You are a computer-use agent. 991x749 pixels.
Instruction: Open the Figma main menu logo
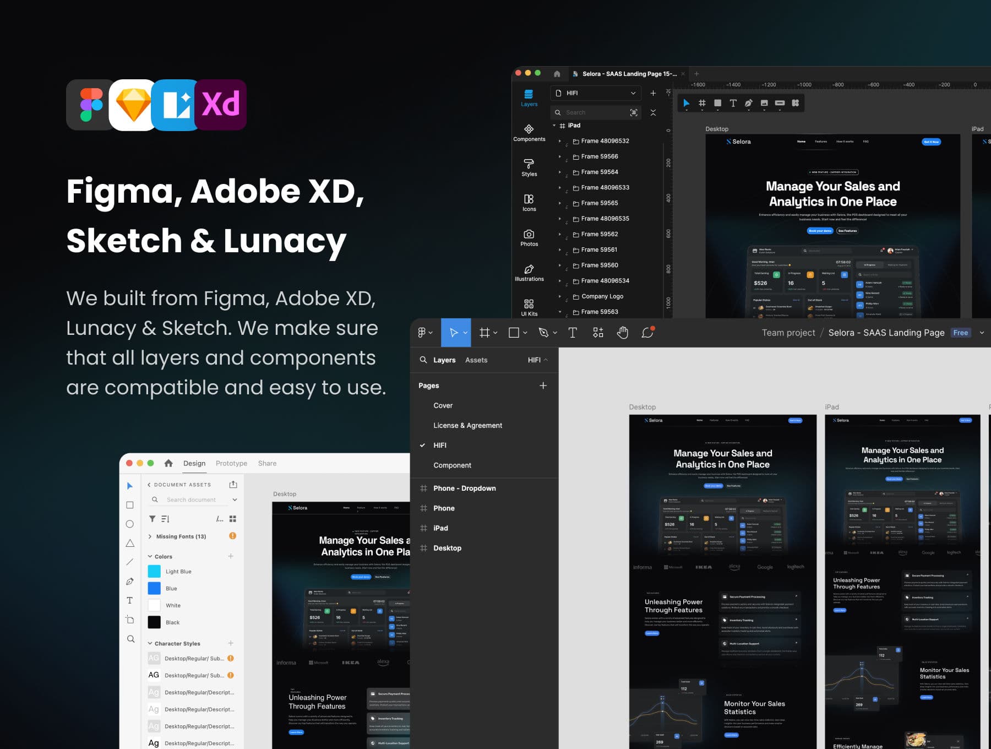pyautogui.click(x=422, y=333)
